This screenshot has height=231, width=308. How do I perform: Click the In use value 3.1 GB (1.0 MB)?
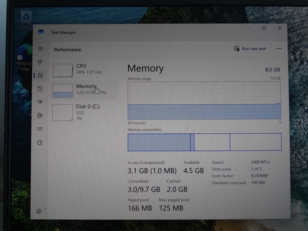pyautogui.click(x=152, y=171)
